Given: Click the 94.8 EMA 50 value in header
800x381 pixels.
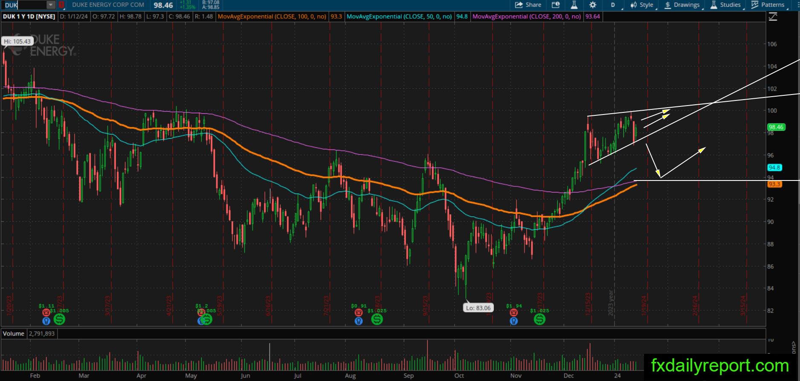Looking at the screenshot, I should (462, 17).
